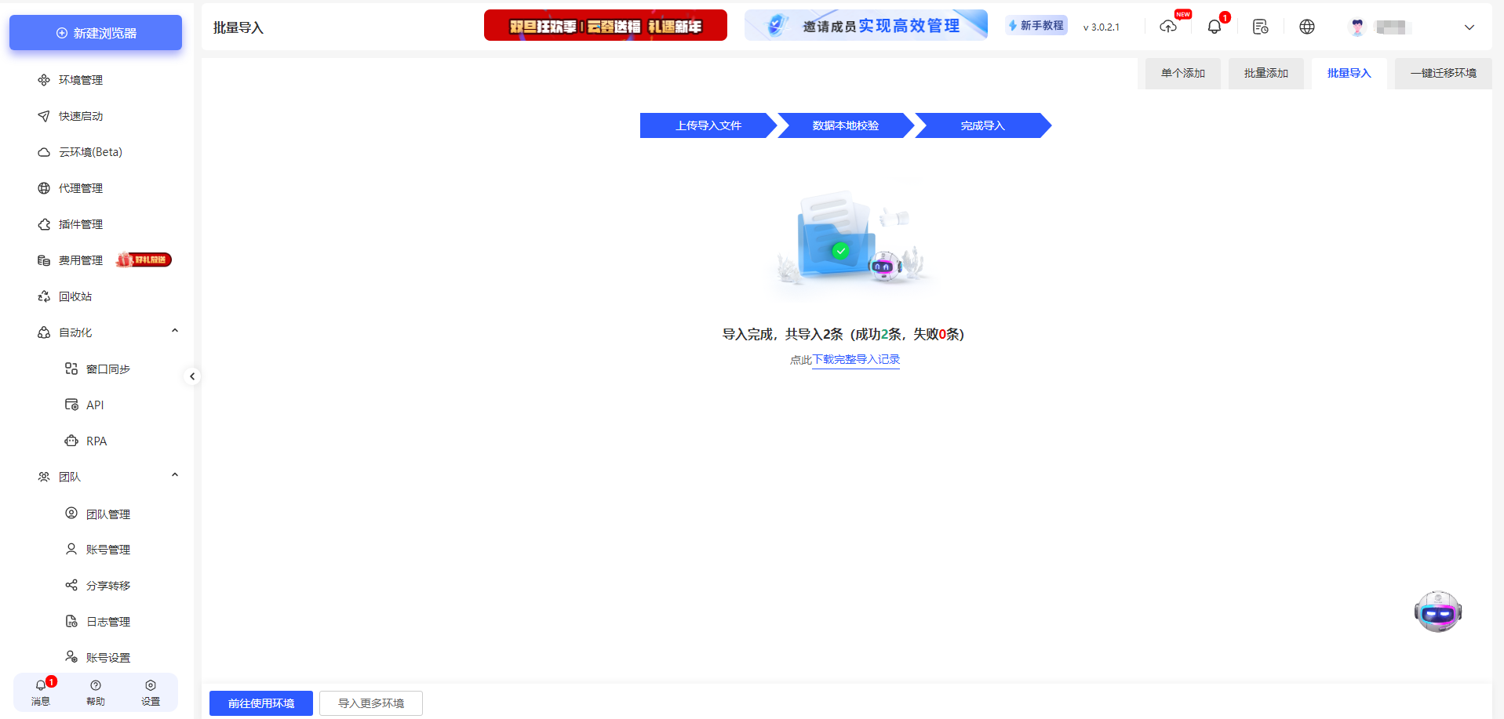Image resolution: width=1504 pixels, height=719 pixels.
Task: Select 窗口同步 under 自动化
Action: (108, 369)
